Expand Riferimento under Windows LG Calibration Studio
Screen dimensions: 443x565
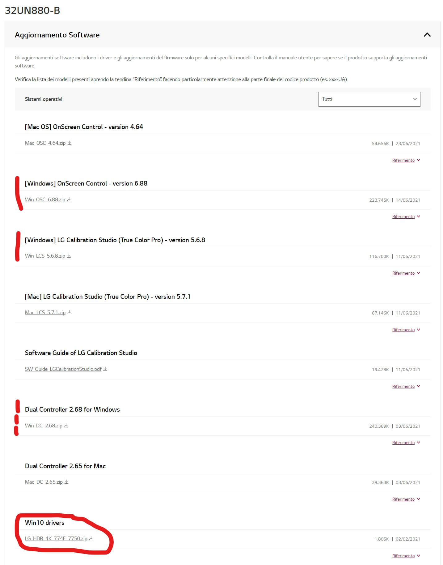click(406, 273)
